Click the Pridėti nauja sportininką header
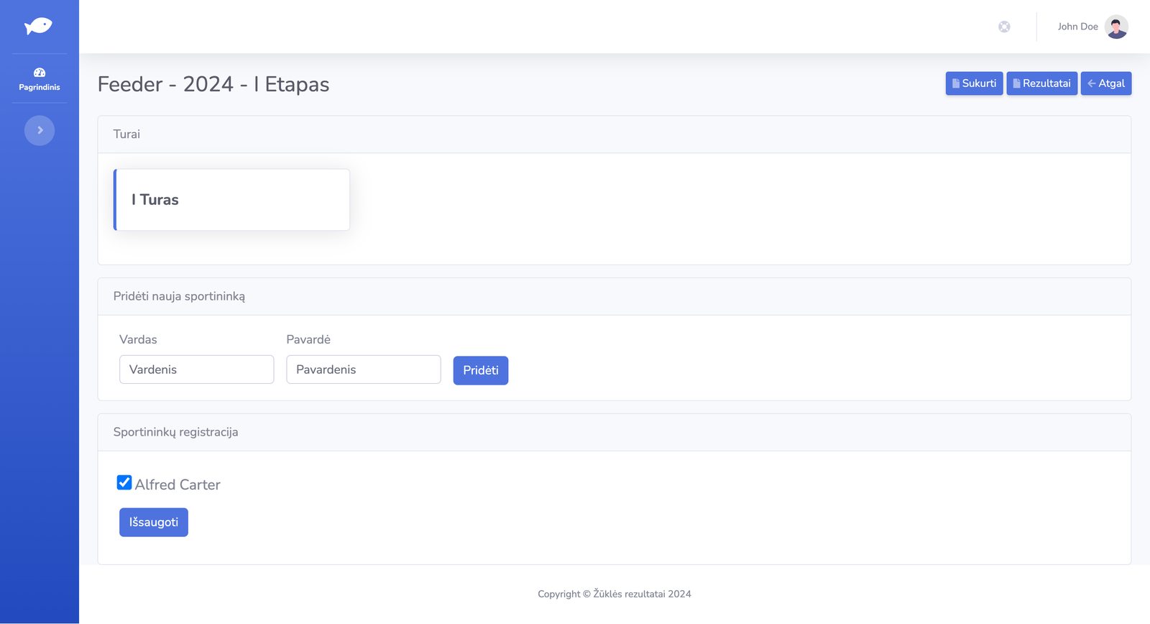The image size is (1150, 624). (x=179, y=296)
